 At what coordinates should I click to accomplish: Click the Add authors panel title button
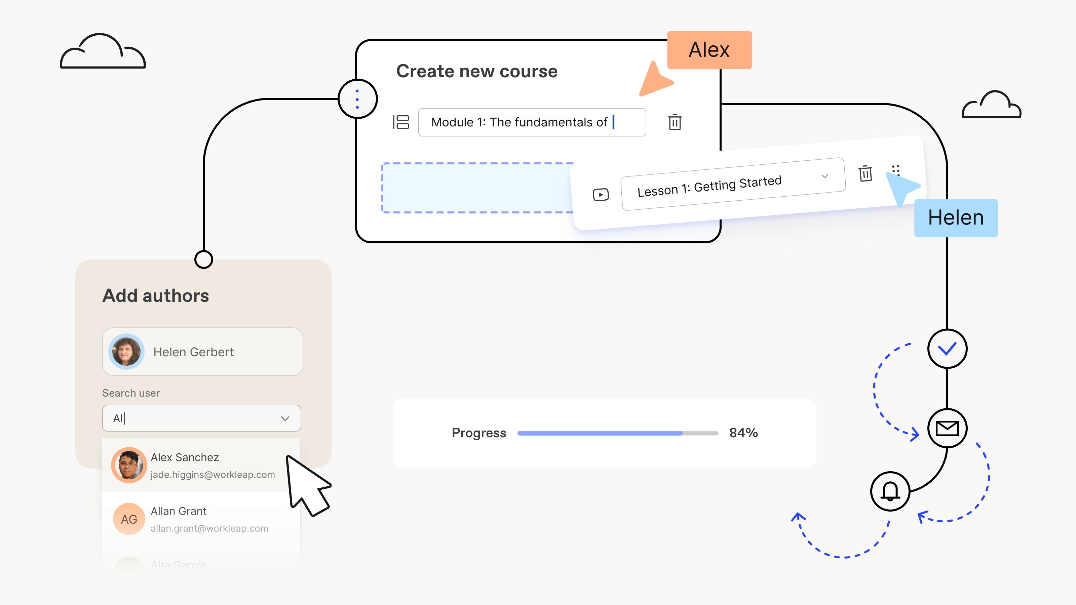point(155,295)
